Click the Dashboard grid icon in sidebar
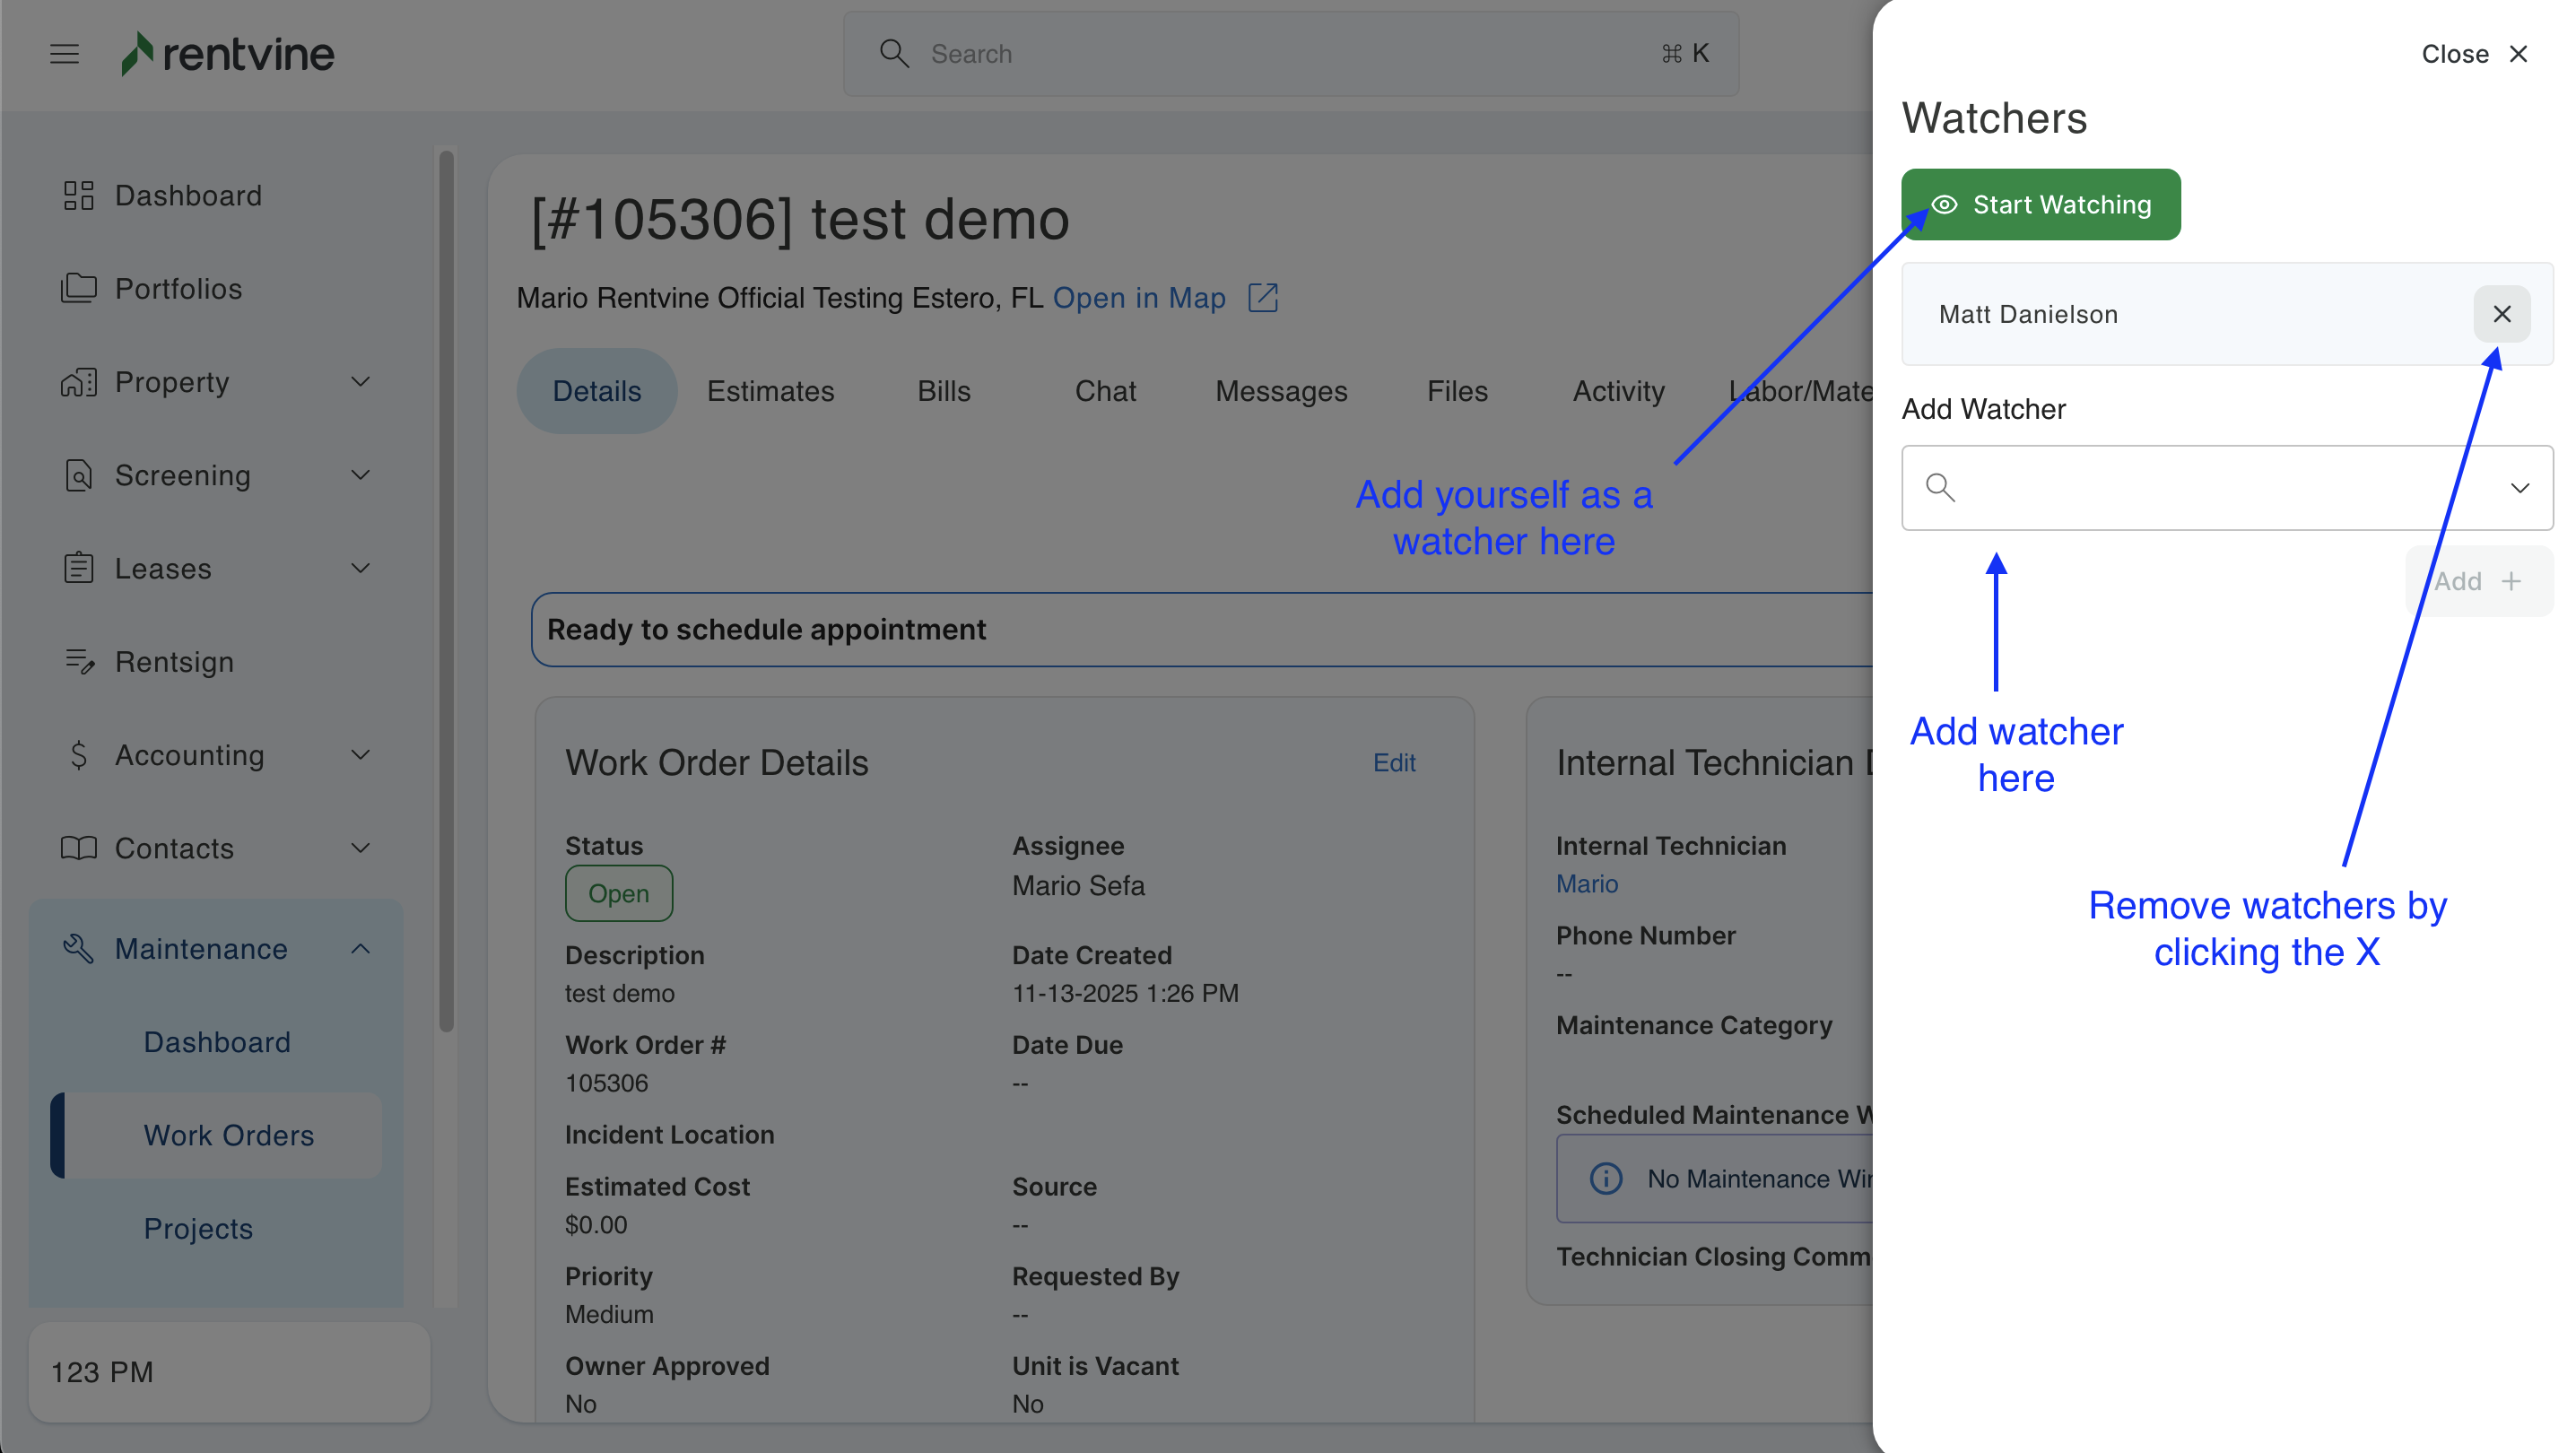 pos(78,195)
